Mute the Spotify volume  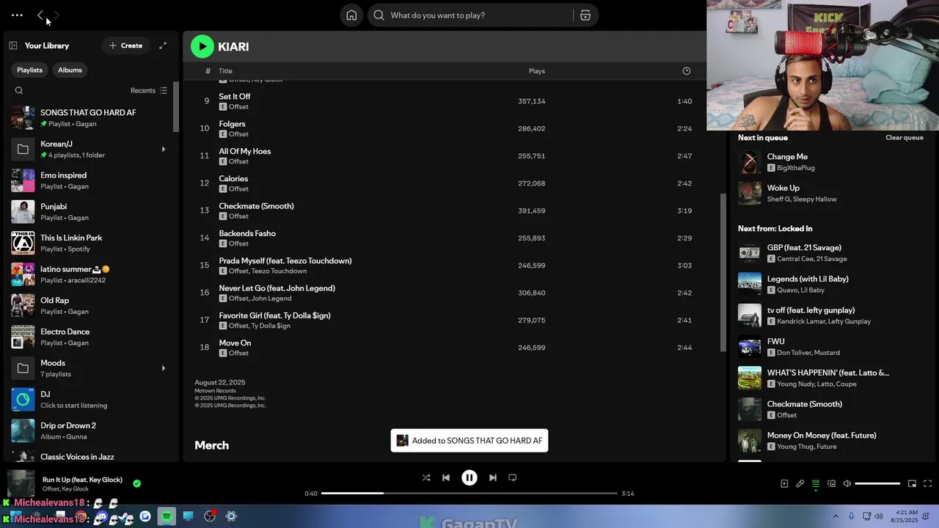click(x=847, y=483)
